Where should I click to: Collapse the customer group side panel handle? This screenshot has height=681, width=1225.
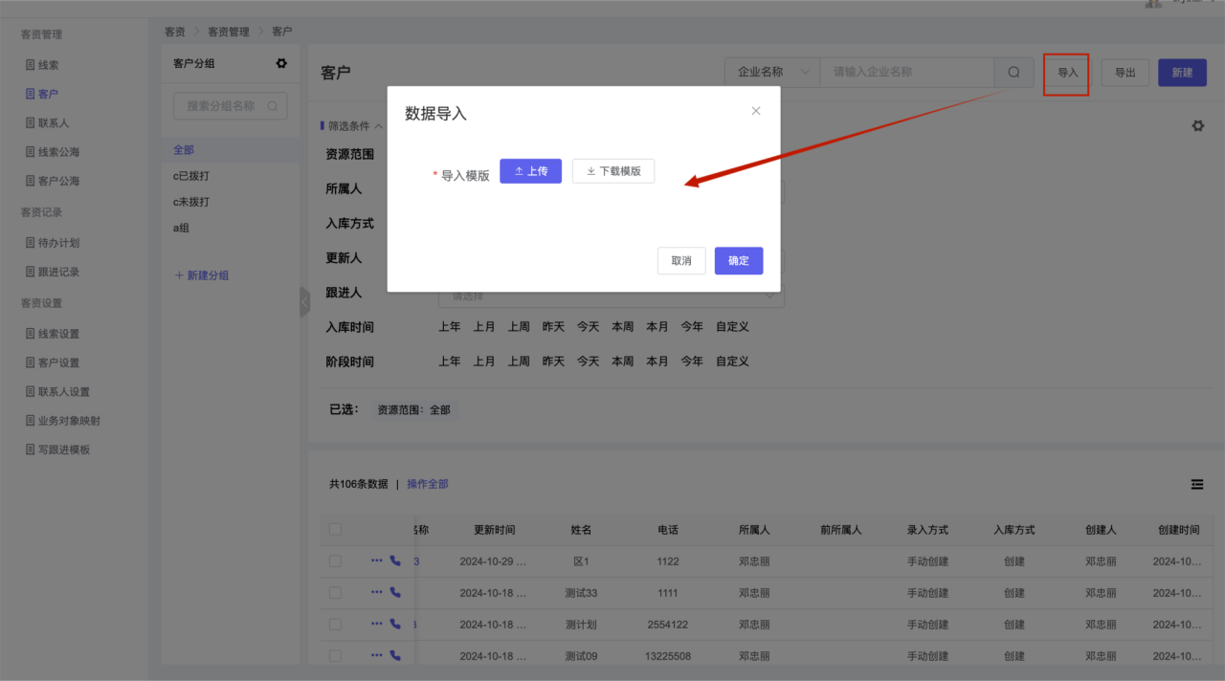[x=304, y=302]
